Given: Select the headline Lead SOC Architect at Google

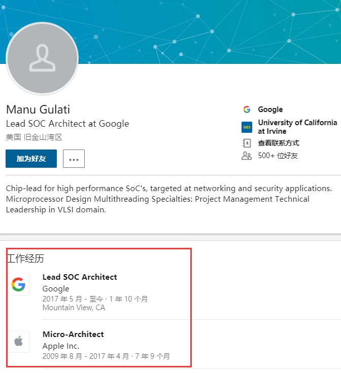Looking at the screenshot, I should 67,124.
